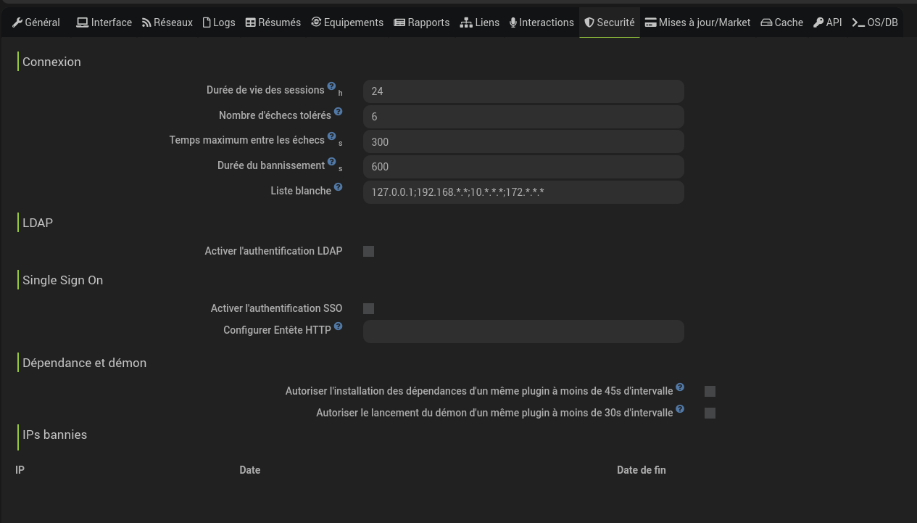Switch to the Equipements tab
The width and height of the screenshot is (917, 523).
(347, 22)
